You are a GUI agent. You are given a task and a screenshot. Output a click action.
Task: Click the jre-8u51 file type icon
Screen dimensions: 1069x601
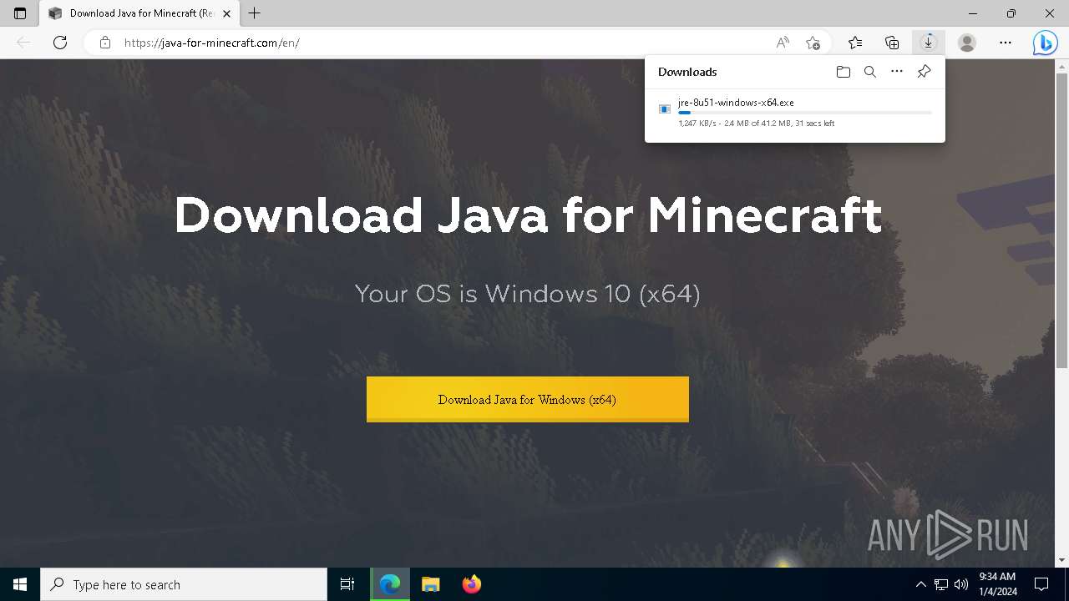pyautogui.click(x=665, y=109)
